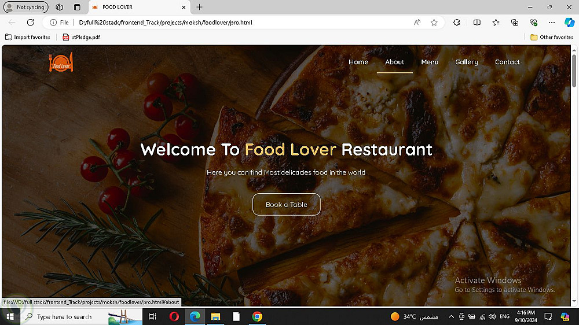The width and height of the screenshot is (579, 325).
Task: Open File Explorer from taskbar
Action: (x=215, y=316)
